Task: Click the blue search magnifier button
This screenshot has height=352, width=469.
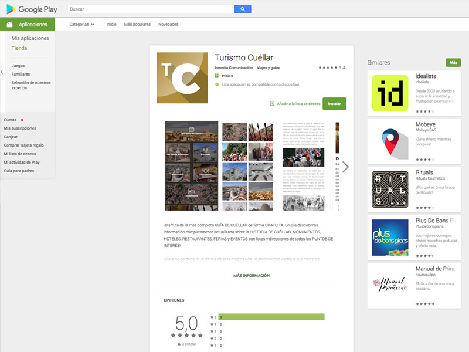Action: coord(243,9)
